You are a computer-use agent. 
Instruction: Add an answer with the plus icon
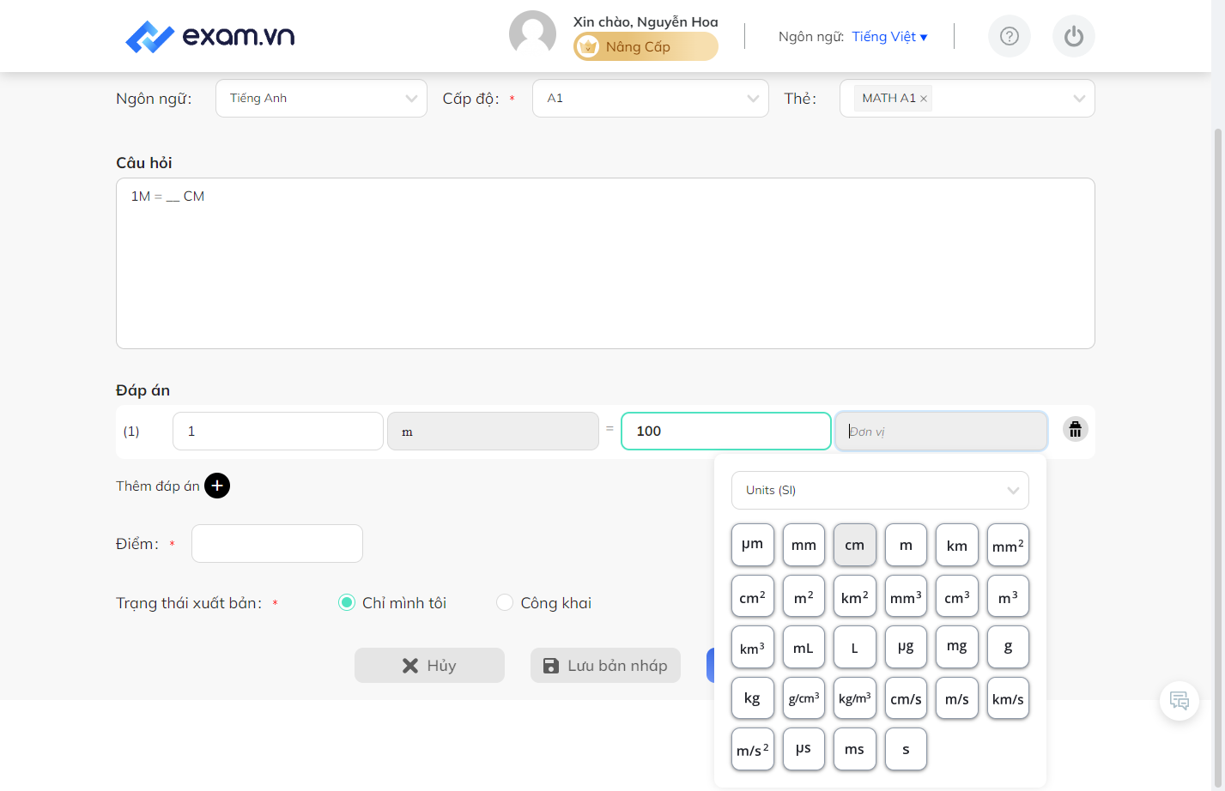[217, 486]
